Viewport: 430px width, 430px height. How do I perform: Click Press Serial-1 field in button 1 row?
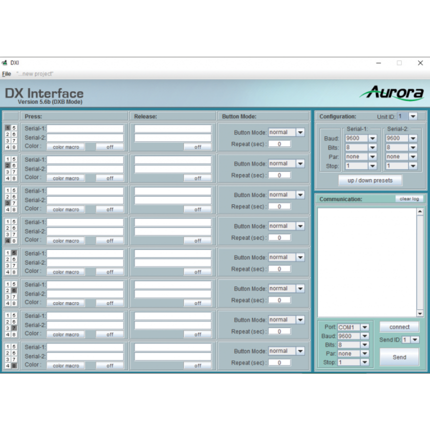(85, 128)
